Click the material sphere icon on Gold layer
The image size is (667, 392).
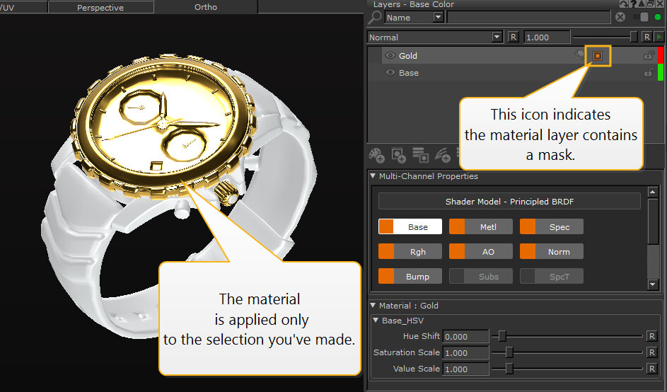point(581,56)
